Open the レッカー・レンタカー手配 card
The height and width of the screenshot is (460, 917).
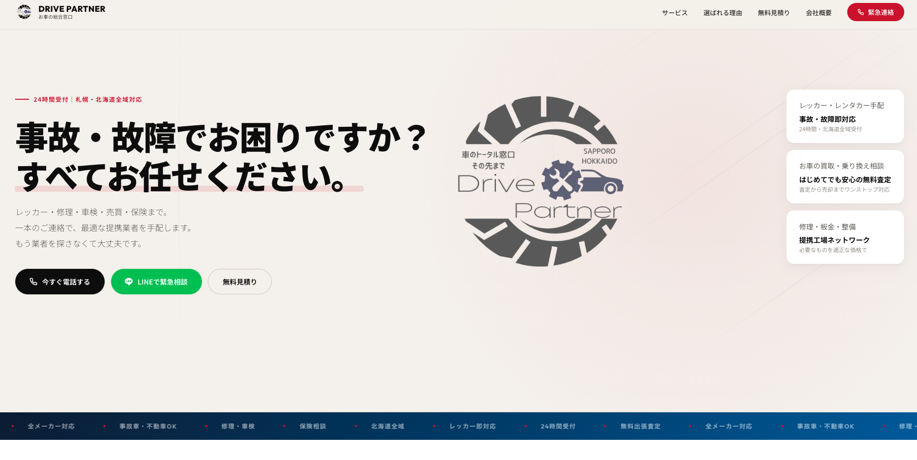point(845,116)
